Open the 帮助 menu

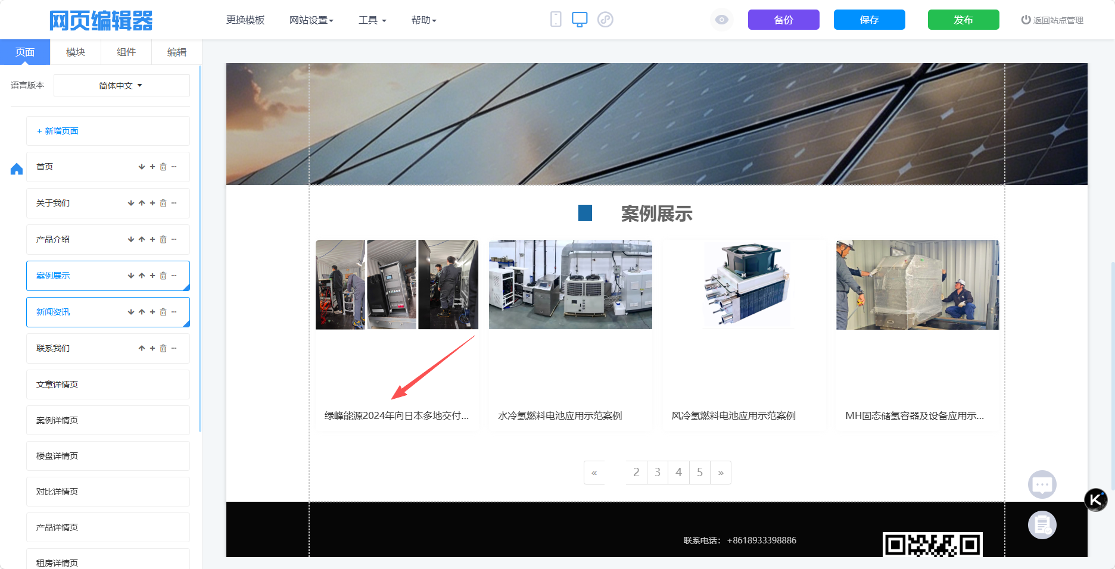423,20
